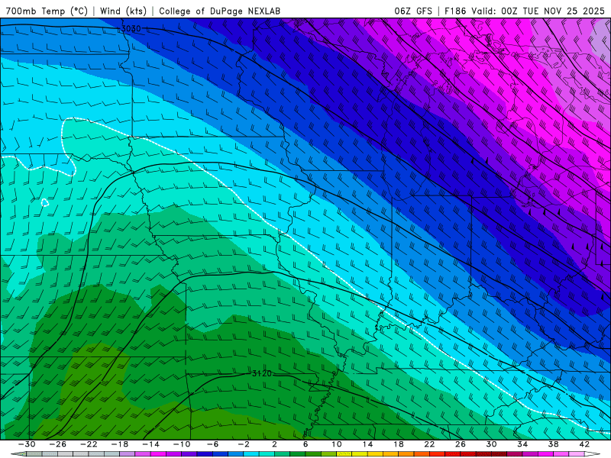The width and height of the screenshot is (611, 458).
Task: Click the -6 color scale label
Action: [x=212, y=444]
